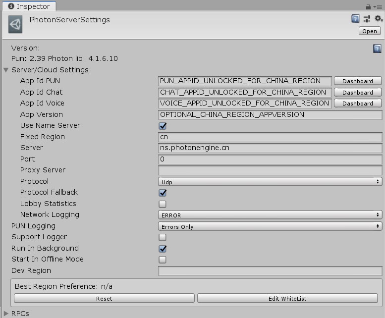Click the App Id Voice input field
This screenshot has height=318, width=385.
245,104
